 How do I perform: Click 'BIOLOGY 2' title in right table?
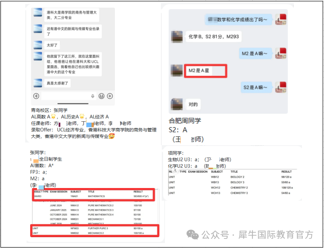pos(237,177)
